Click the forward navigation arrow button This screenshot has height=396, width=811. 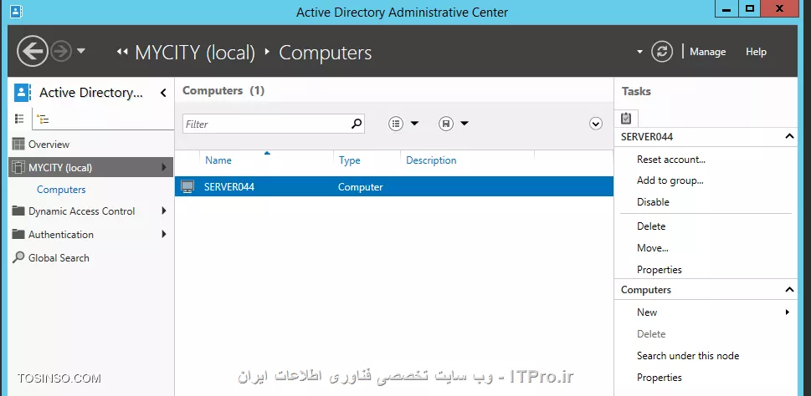point(61,51)
